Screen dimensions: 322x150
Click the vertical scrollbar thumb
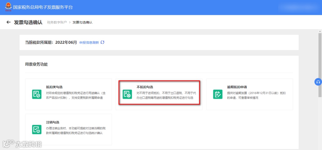320,65
